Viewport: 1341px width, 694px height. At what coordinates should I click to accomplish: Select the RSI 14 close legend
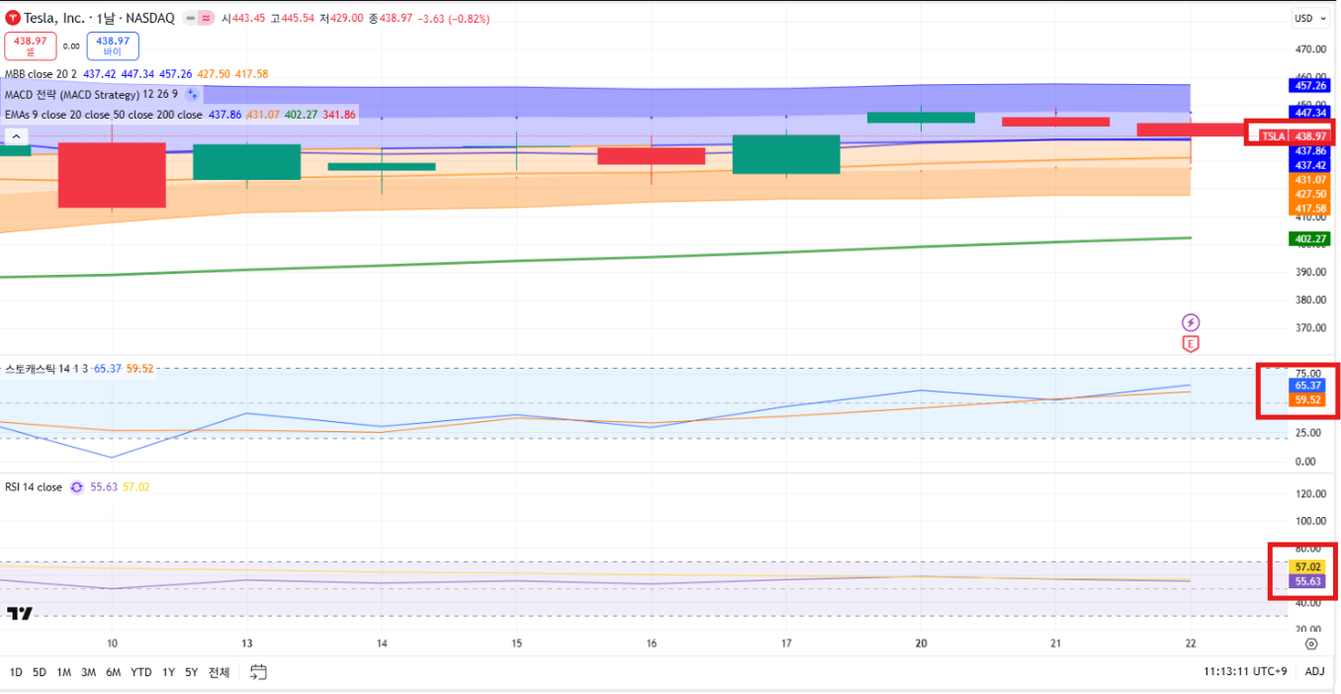point(34,487)
